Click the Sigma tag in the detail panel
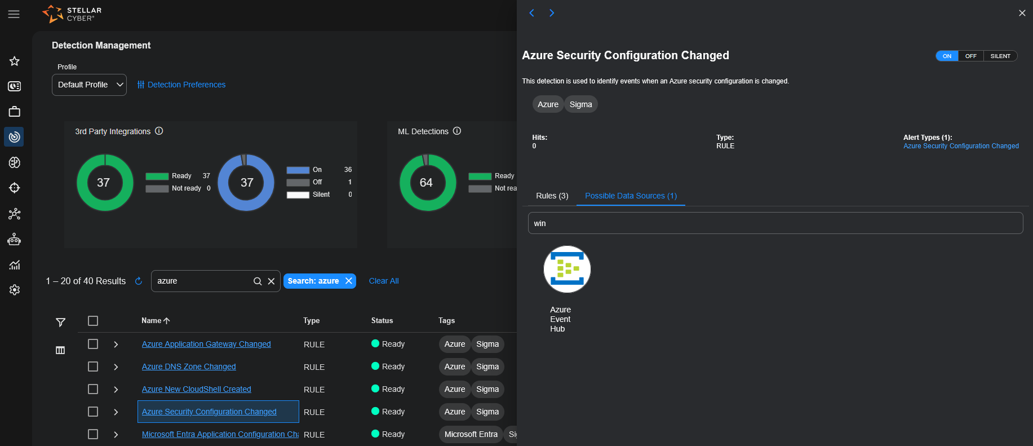The height and width of the screenshot is (446, 1033). point(581,104)
